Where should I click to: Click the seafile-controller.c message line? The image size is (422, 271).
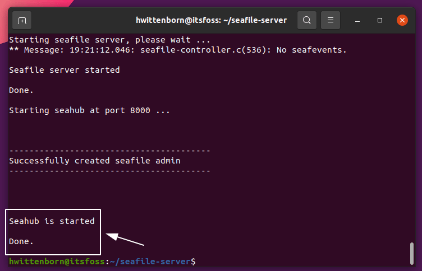[x=178, y=50]
